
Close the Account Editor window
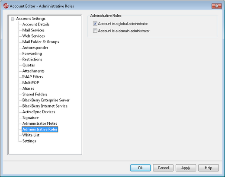point(216,6)
